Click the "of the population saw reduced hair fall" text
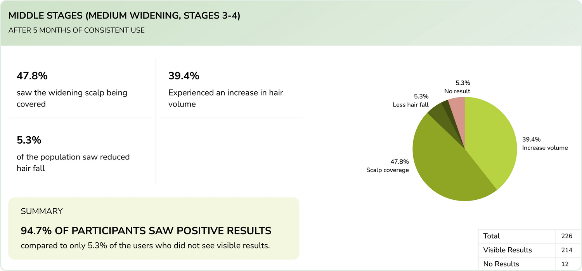 (73, 163)
